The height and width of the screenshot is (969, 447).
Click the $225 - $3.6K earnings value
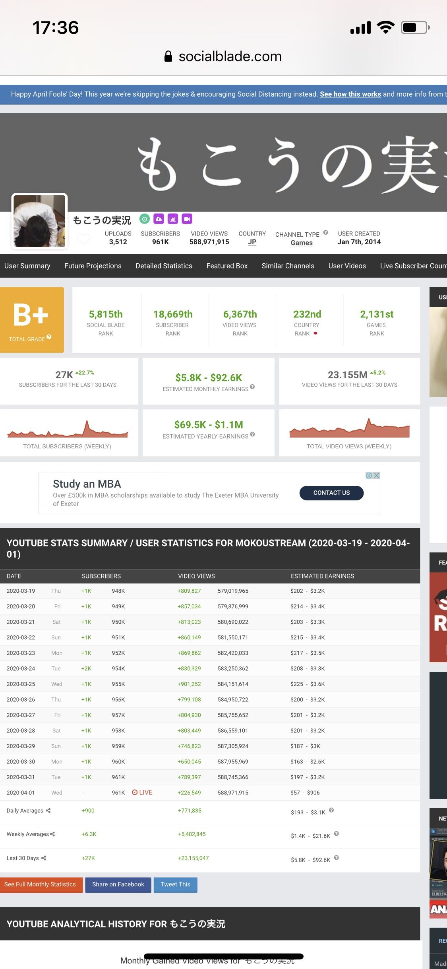tap(308, 684)
